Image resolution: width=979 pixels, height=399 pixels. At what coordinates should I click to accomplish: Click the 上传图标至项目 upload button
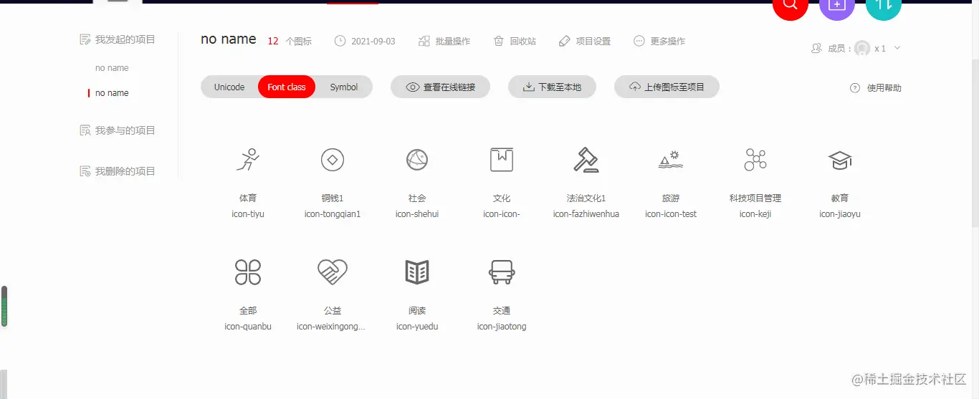point(667,87)
